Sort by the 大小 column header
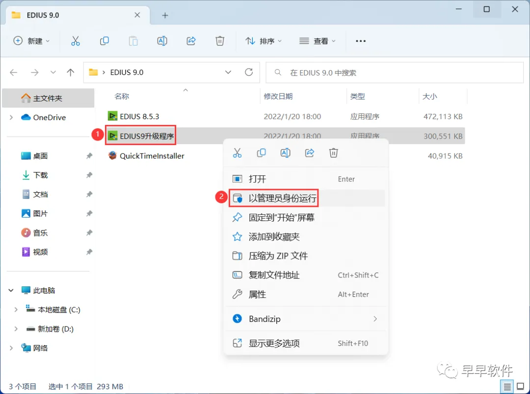 tap(429, 96)
